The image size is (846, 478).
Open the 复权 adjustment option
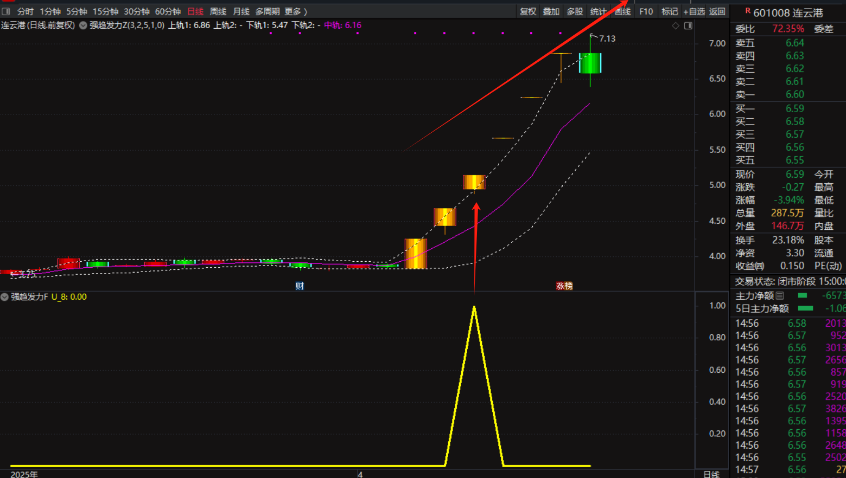coord(527,11)
